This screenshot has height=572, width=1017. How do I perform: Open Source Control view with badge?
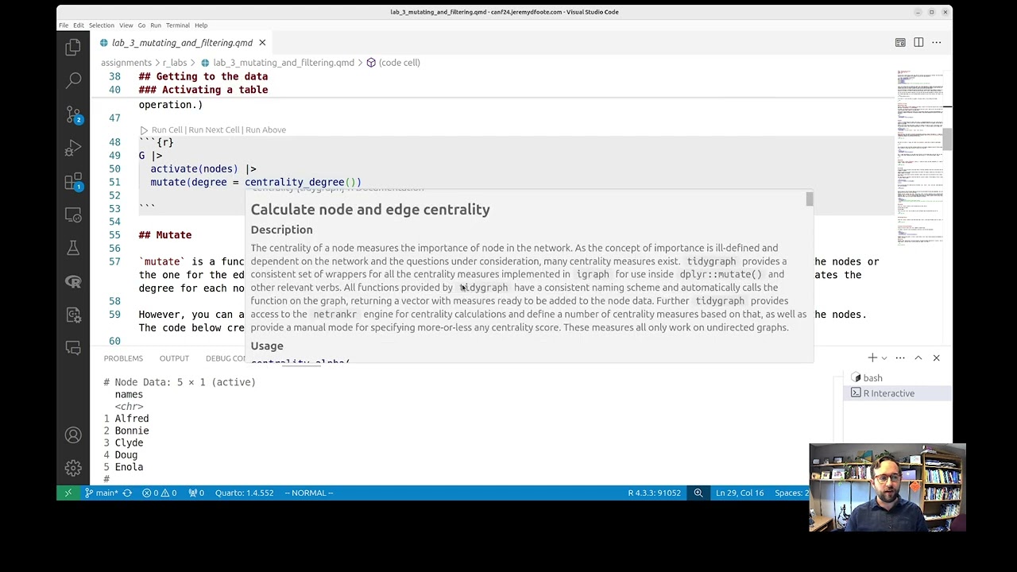coord(73,114)
